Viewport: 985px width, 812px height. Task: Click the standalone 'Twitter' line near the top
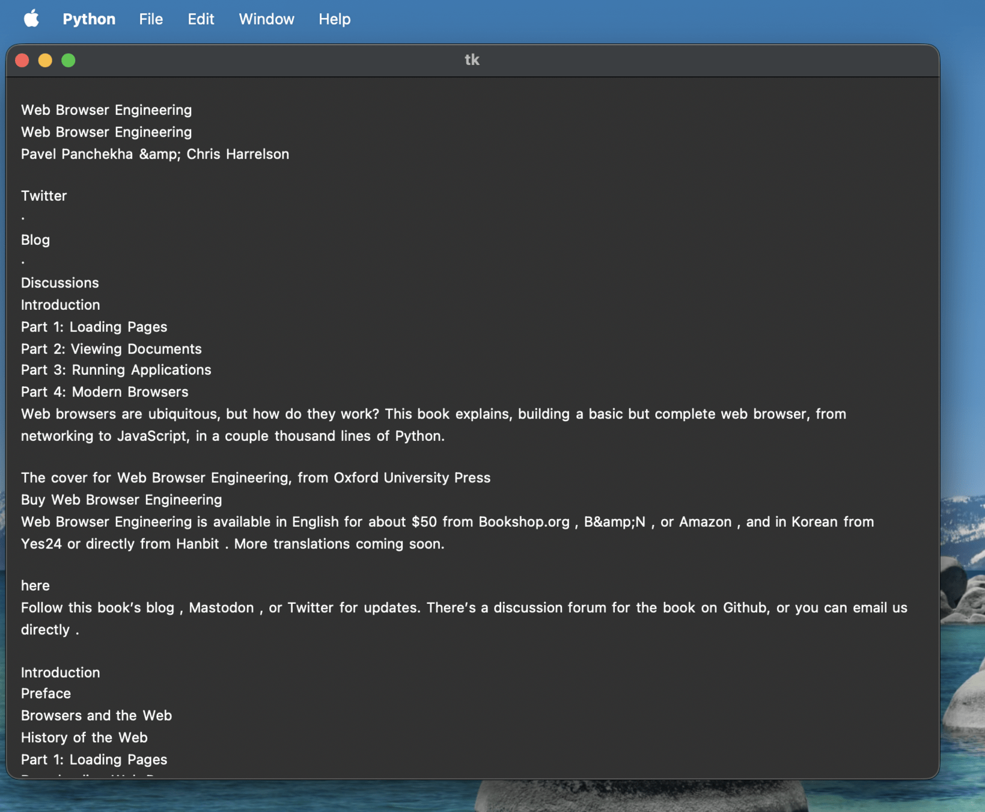(44, 196)
